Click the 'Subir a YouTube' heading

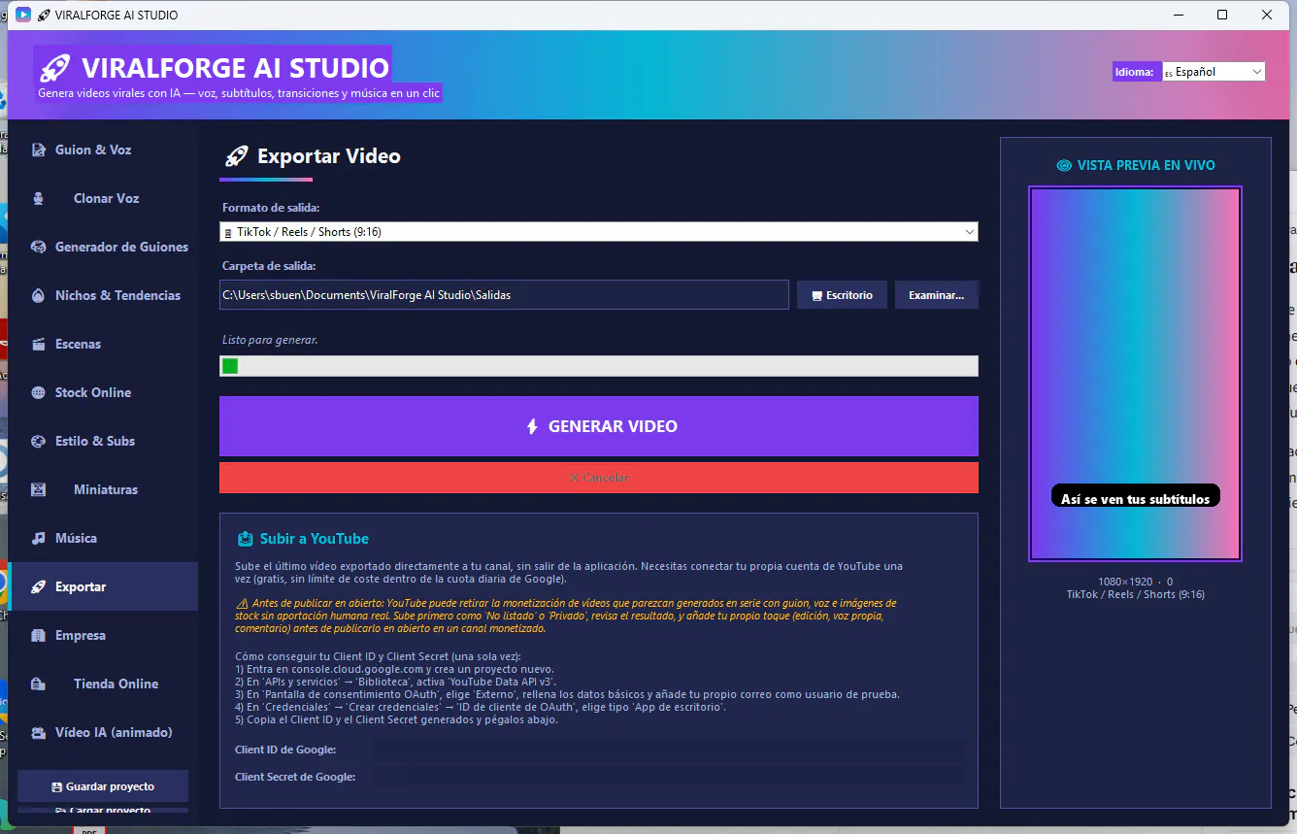click(315, 538)
